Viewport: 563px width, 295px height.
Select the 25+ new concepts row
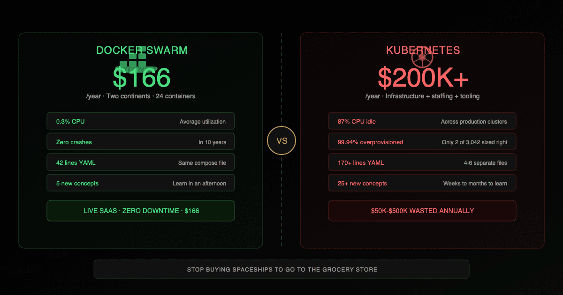[422, 183]
